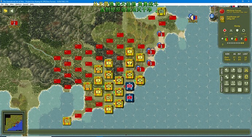Open the View menu in menu bar
Viewport: 252px width, 137px height.
coord(12,4)
